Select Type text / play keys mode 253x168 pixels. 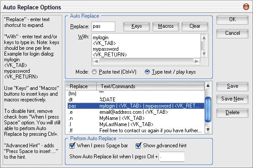point(147,72)
